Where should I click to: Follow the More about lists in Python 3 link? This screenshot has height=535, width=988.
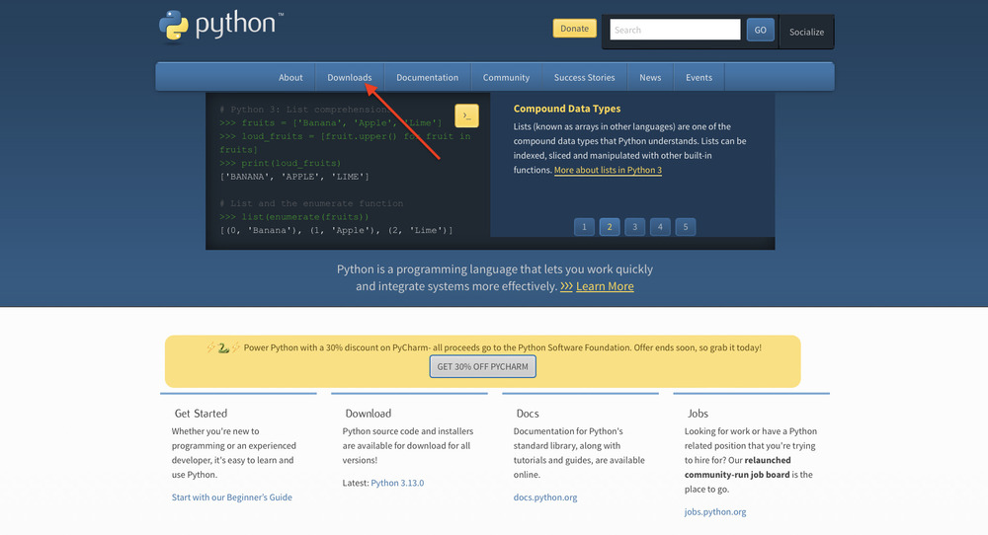click(x=608, y=170)
